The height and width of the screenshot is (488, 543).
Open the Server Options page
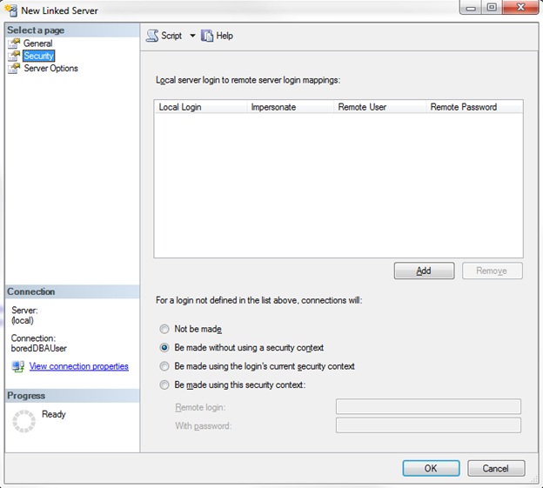pyautogui.click(x=50, y=69)
